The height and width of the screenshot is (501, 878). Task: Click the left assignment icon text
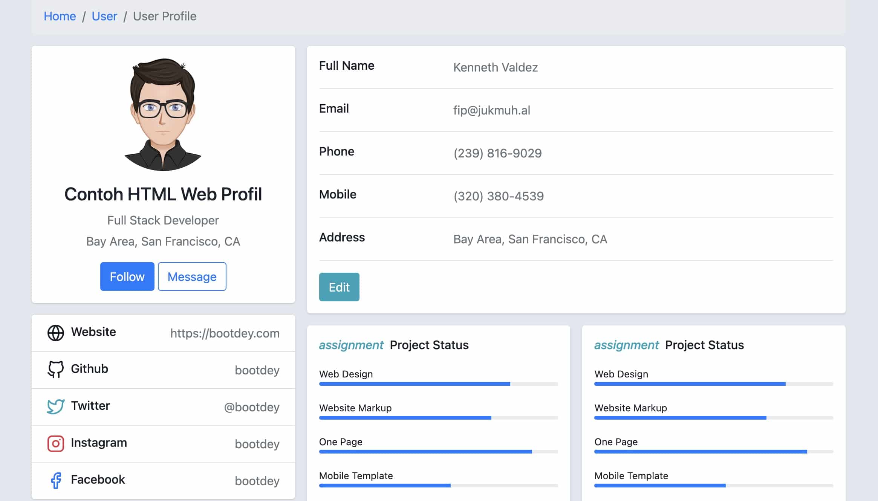coord(351,345)
